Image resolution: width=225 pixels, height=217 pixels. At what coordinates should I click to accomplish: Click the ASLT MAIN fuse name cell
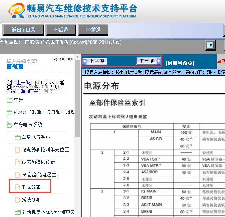[x=156, y=205]
